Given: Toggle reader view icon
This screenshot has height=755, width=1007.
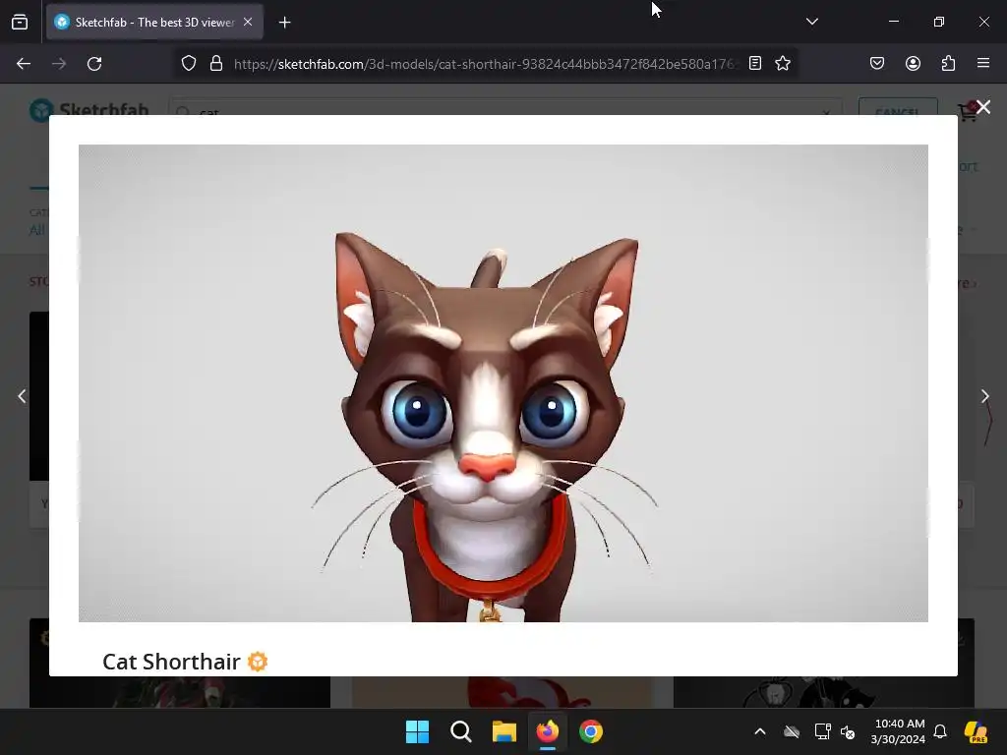Looking at the screenshot, I should pos(755,63).
